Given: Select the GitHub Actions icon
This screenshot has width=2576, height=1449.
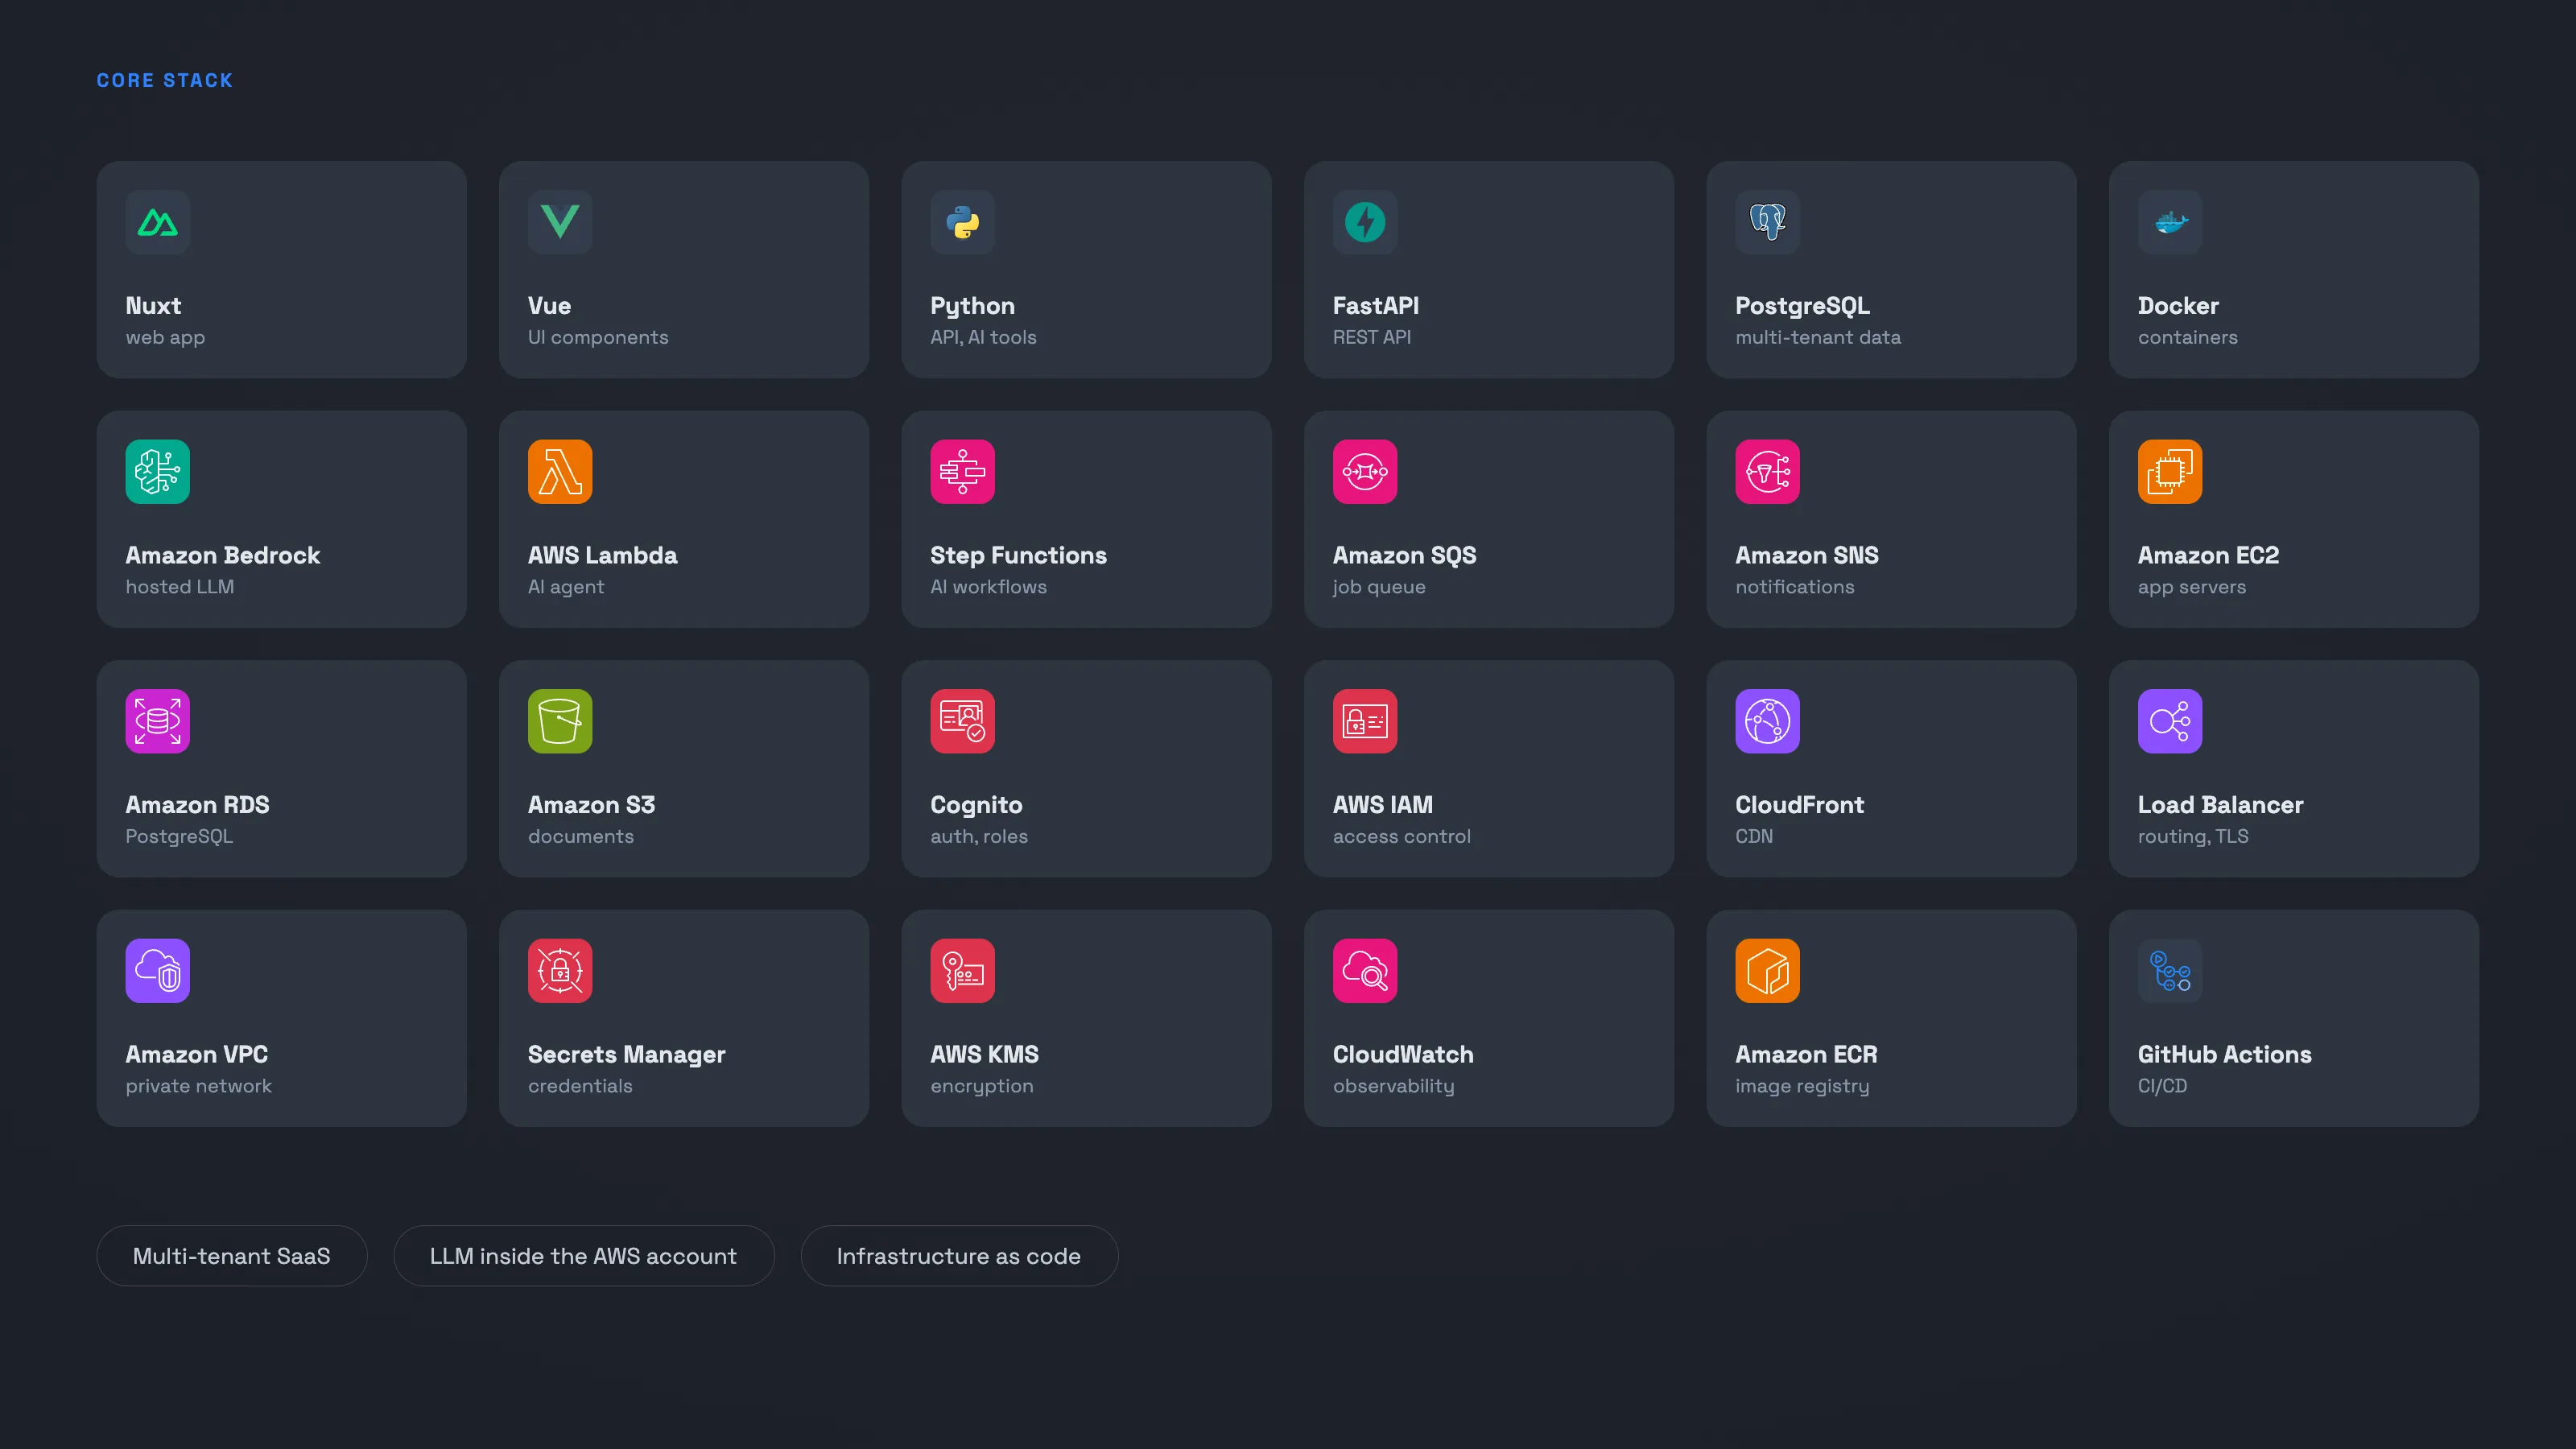Looking at the screenshot, I should click(x=2170, y=971).
